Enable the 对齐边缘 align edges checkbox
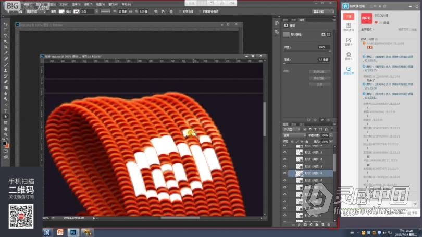Image resolution: width=422 pixels, height=237 pixels. pos(180,11)
